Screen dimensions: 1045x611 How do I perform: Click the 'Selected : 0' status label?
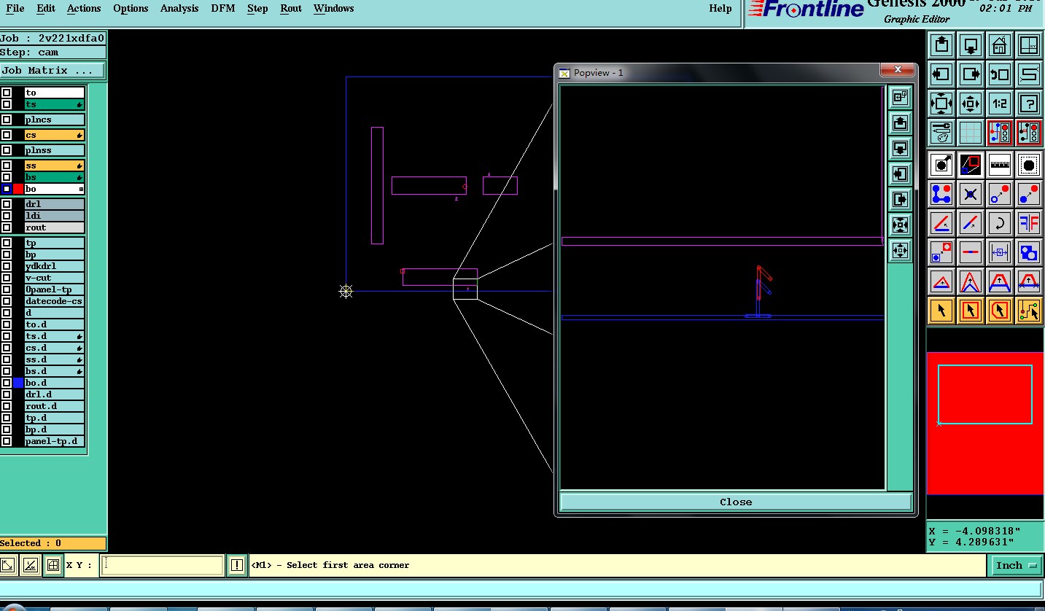(x=53, y=543)
